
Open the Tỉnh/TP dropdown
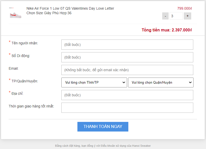[x=94, y=83]
